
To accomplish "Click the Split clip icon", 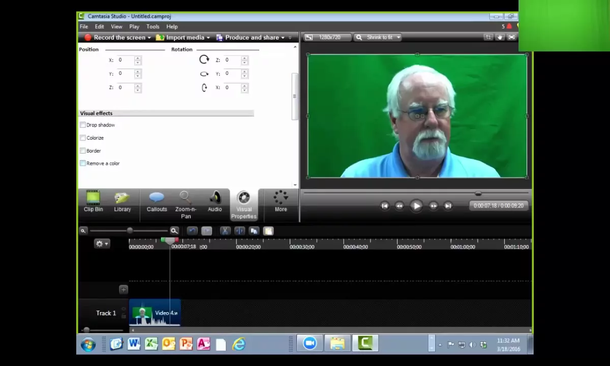I will pos(239,231).
